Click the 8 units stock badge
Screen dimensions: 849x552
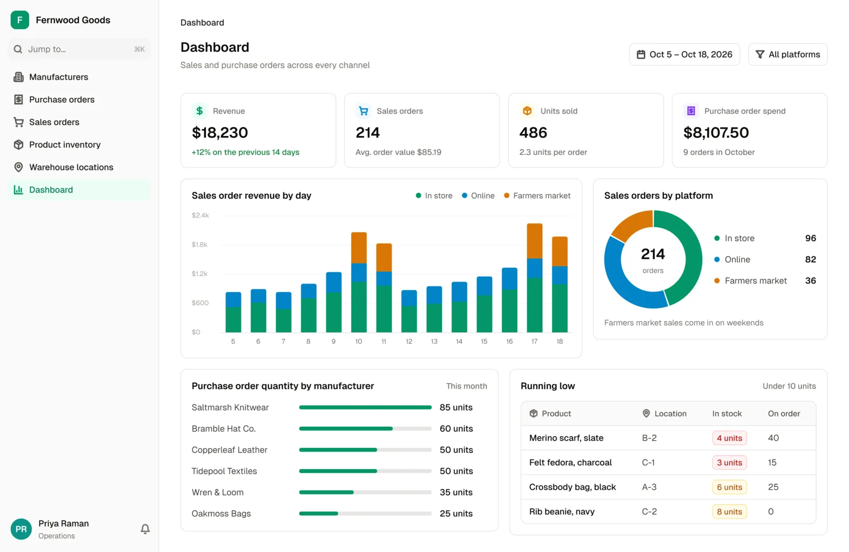pyautogui.click(x=730, y=512)
